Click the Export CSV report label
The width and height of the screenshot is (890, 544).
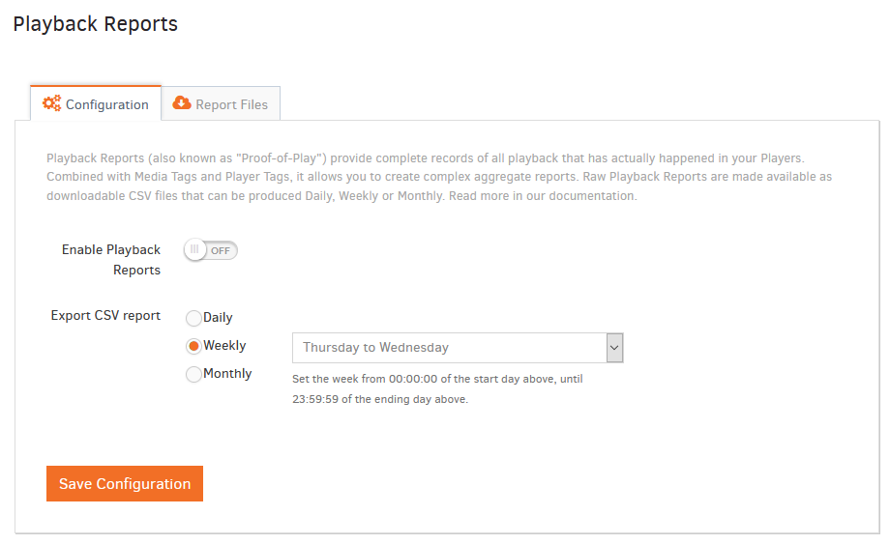click(x=105, y=316)
